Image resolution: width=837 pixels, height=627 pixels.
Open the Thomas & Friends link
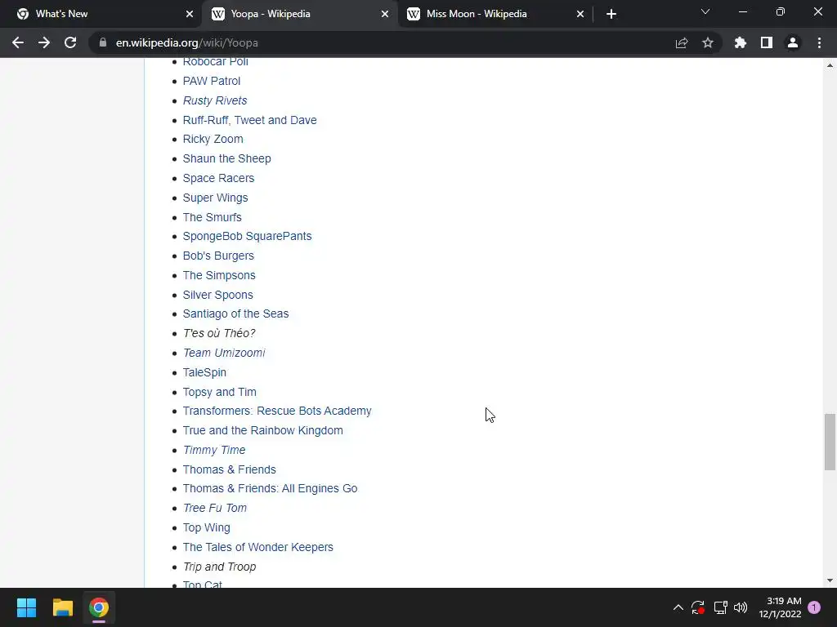click(229, 469)
